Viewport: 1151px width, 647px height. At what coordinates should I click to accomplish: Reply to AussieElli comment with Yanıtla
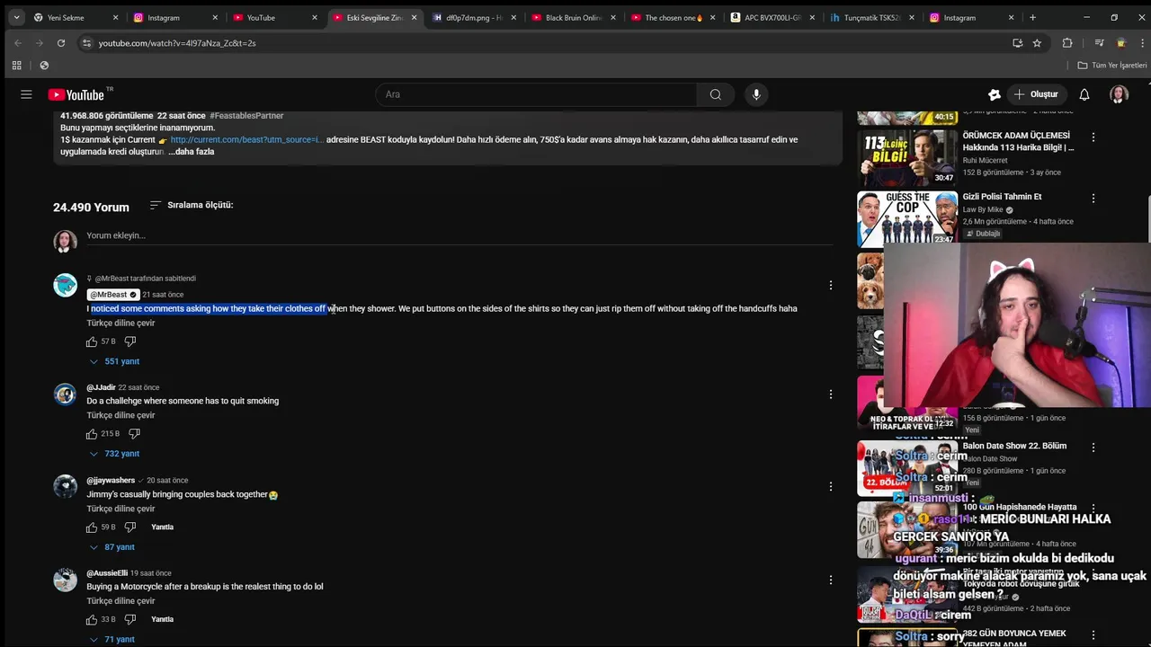(x=162, y=619)
